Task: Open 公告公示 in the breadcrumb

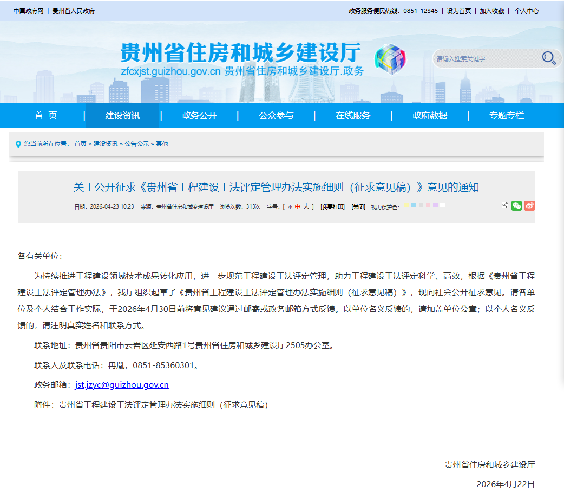Action: click(x=137, y=144)
